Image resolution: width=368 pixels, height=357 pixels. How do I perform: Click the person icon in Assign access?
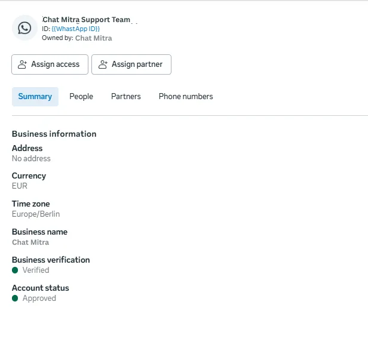pyautogui.click(x=22, y=64)
